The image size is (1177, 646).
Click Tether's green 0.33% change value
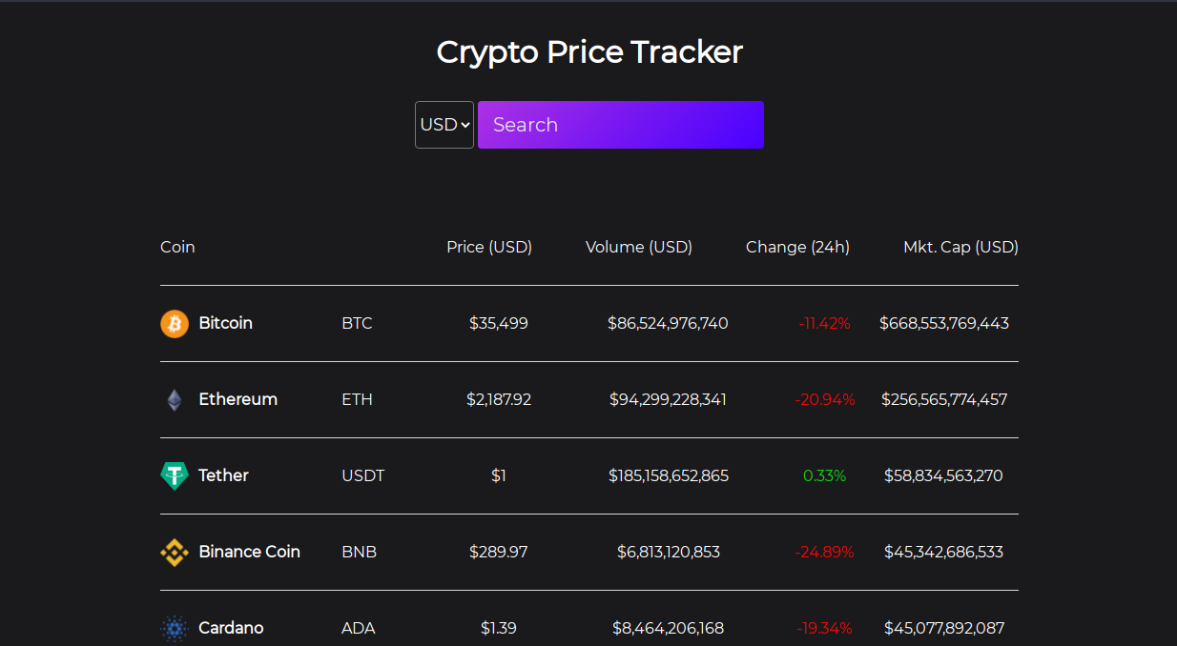[x=825, y=475]
